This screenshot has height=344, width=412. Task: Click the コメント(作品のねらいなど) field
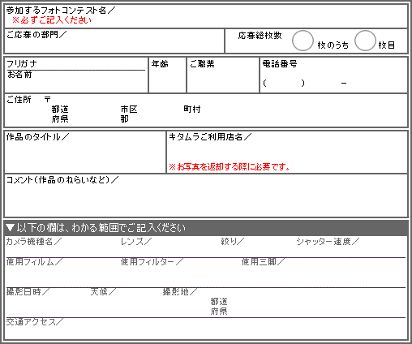coord(206,196)
